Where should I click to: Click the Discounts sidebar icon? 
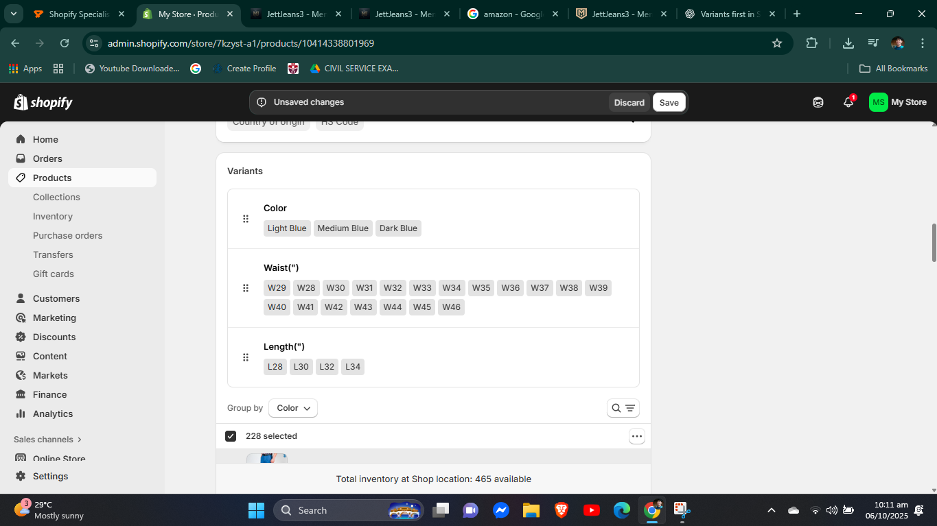tap(21, 337)
